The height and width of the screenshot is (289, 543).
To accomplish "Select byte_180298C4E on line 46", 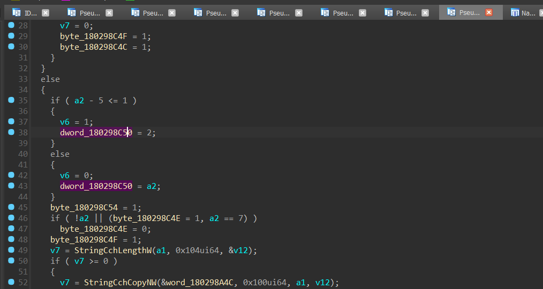I will click(147, 218).
